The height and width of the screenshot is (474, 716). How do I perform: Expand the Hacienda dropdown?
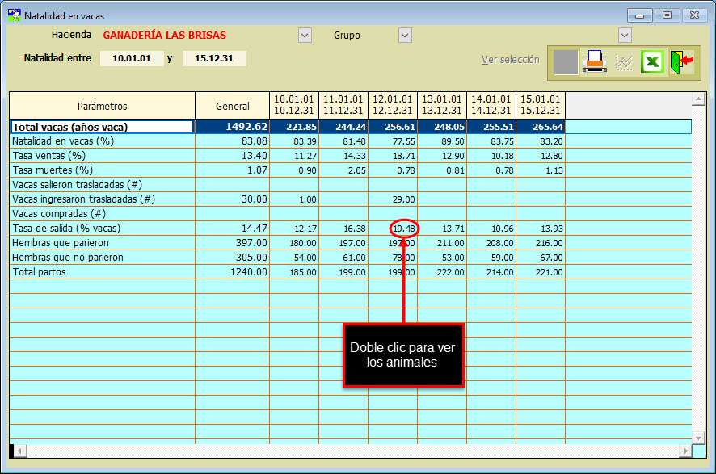[x=305, y=36]
